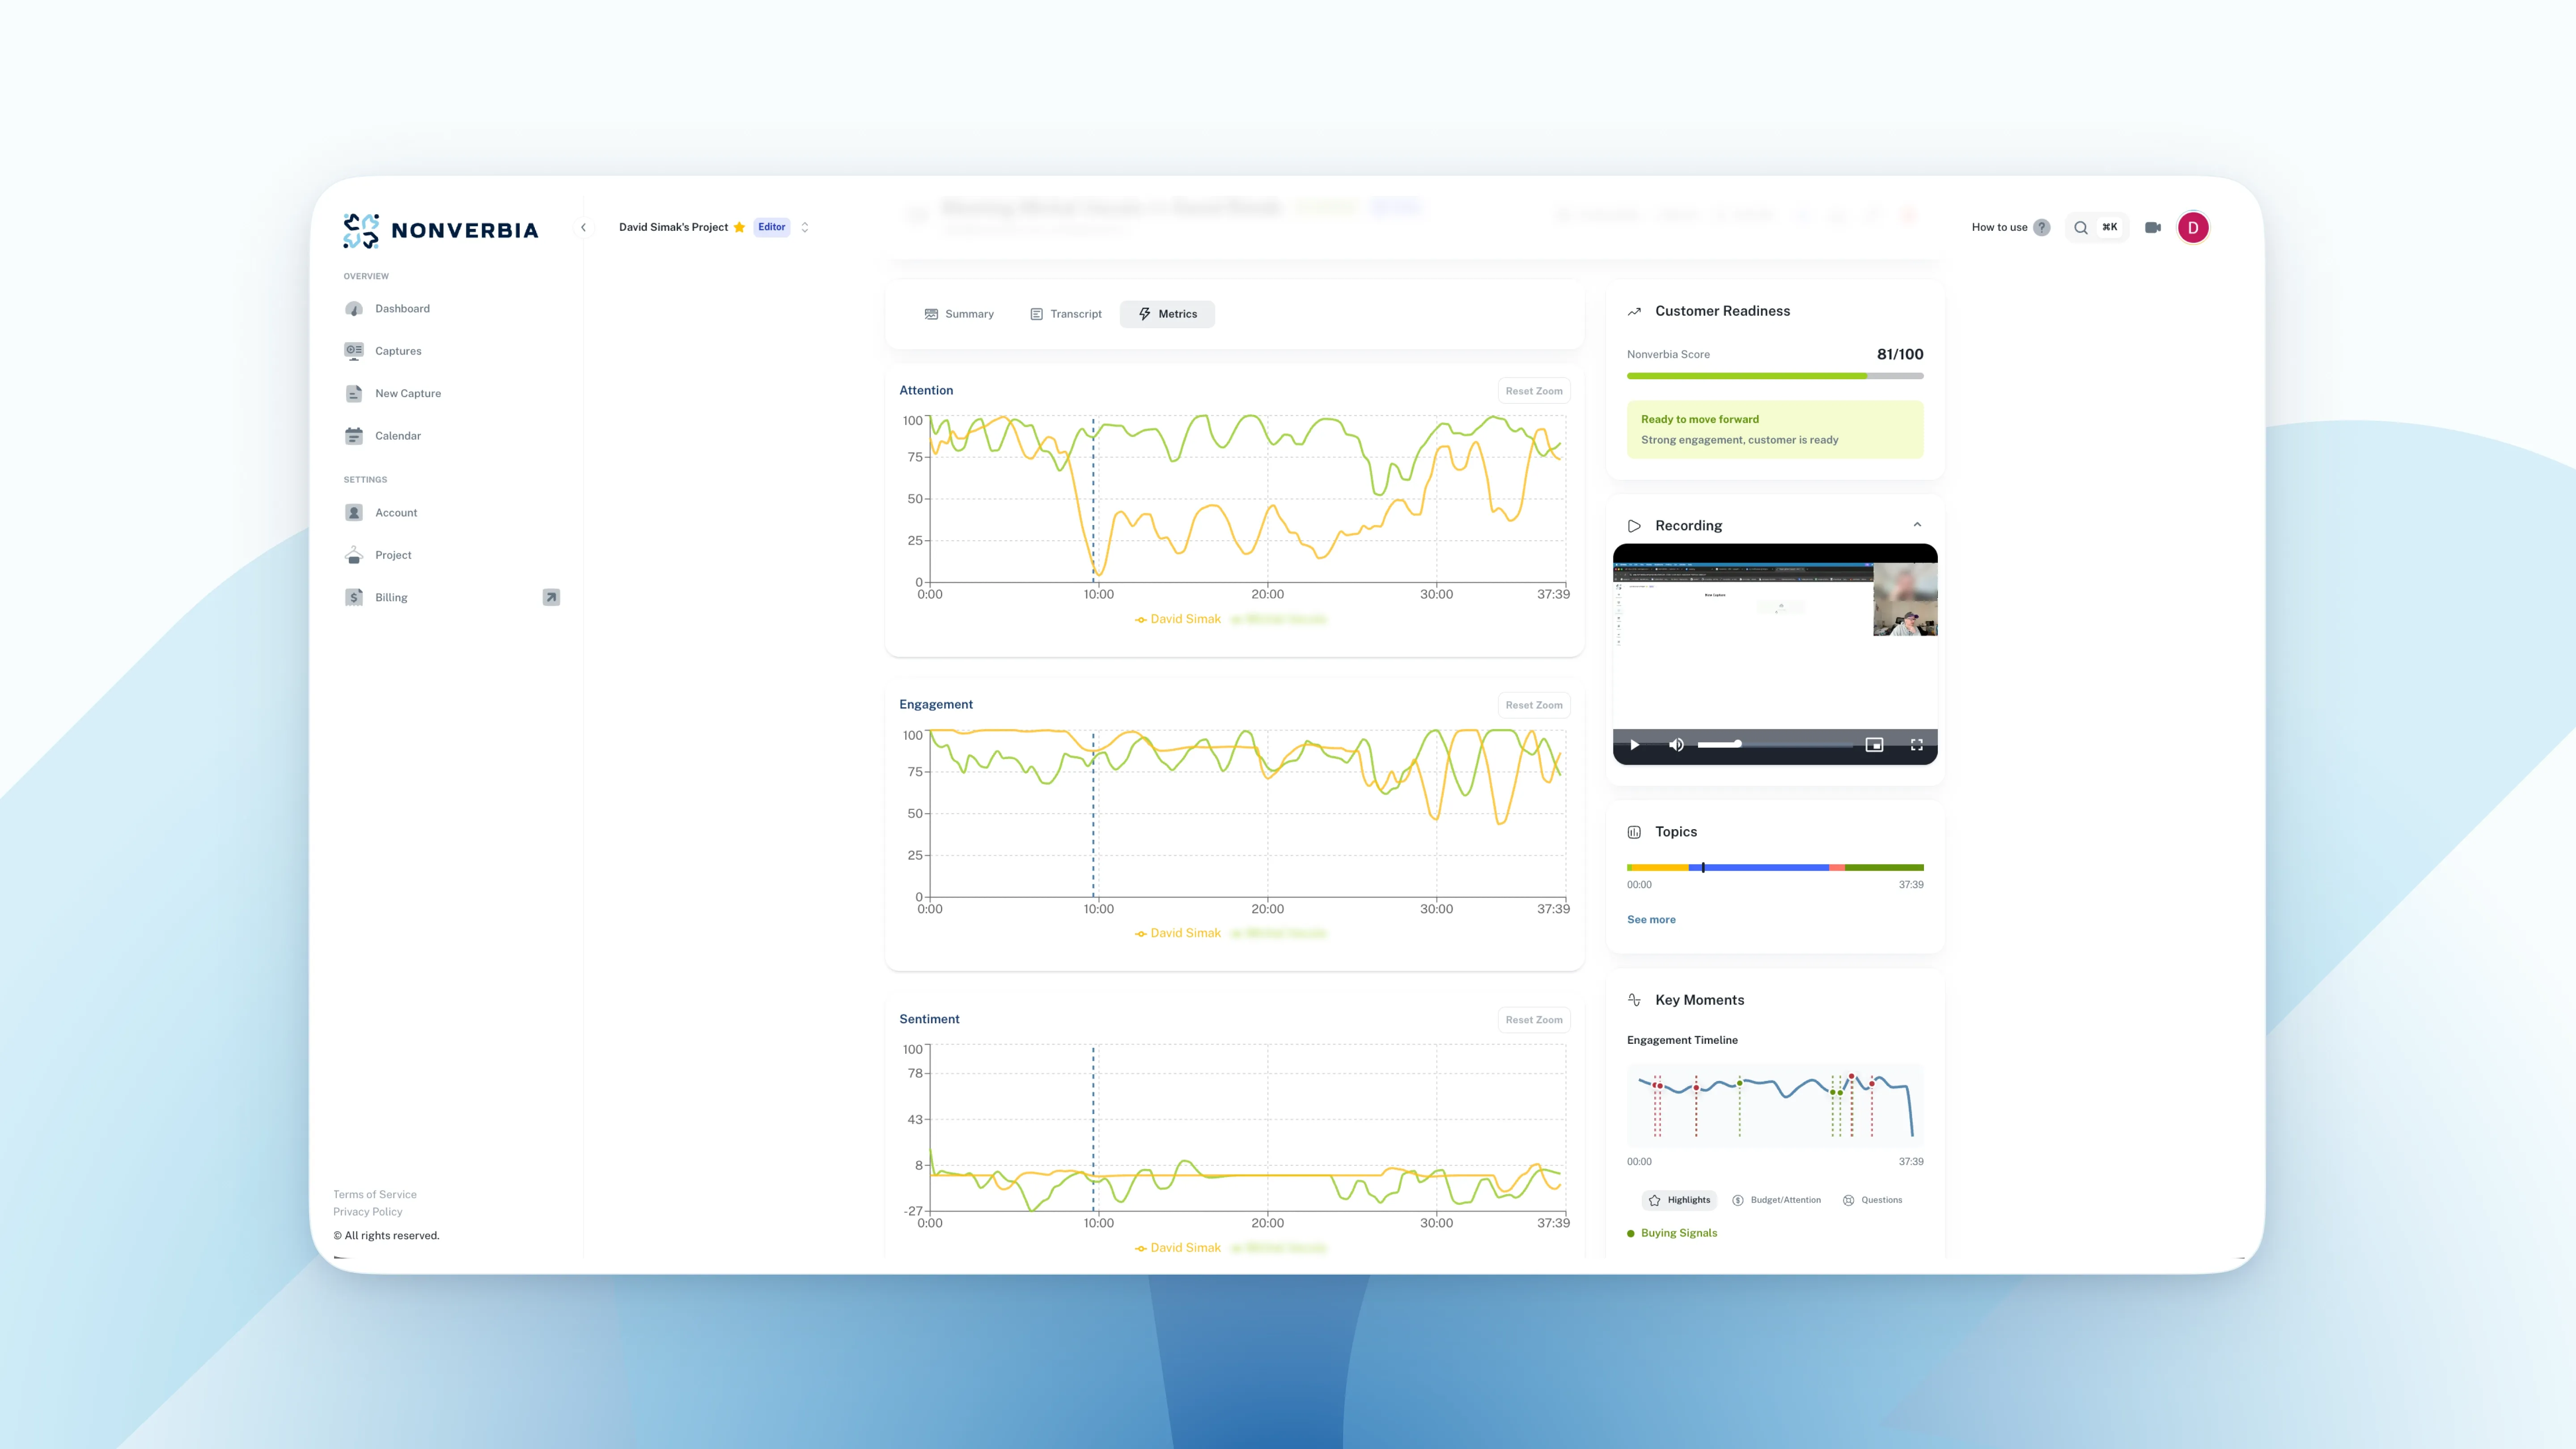The width and height of the screenshot is (2576, 1449).
Task: Click Reset Zoom on Attention chart
Action: coord(1533,391)
